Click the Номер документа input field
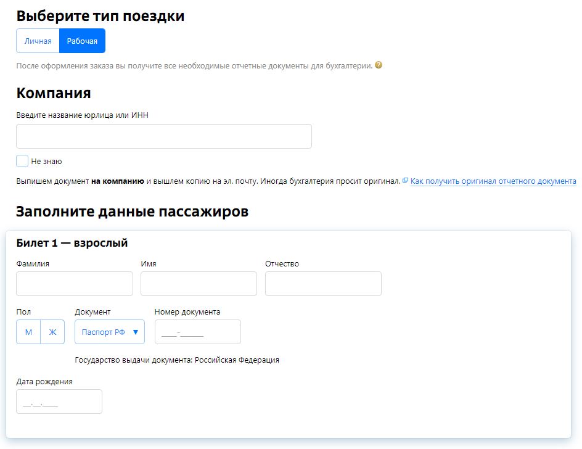 (197, 332)
